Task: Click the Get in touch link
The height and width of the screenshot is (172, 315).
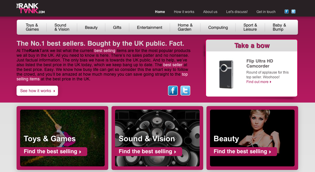Action: pos(266,12)
